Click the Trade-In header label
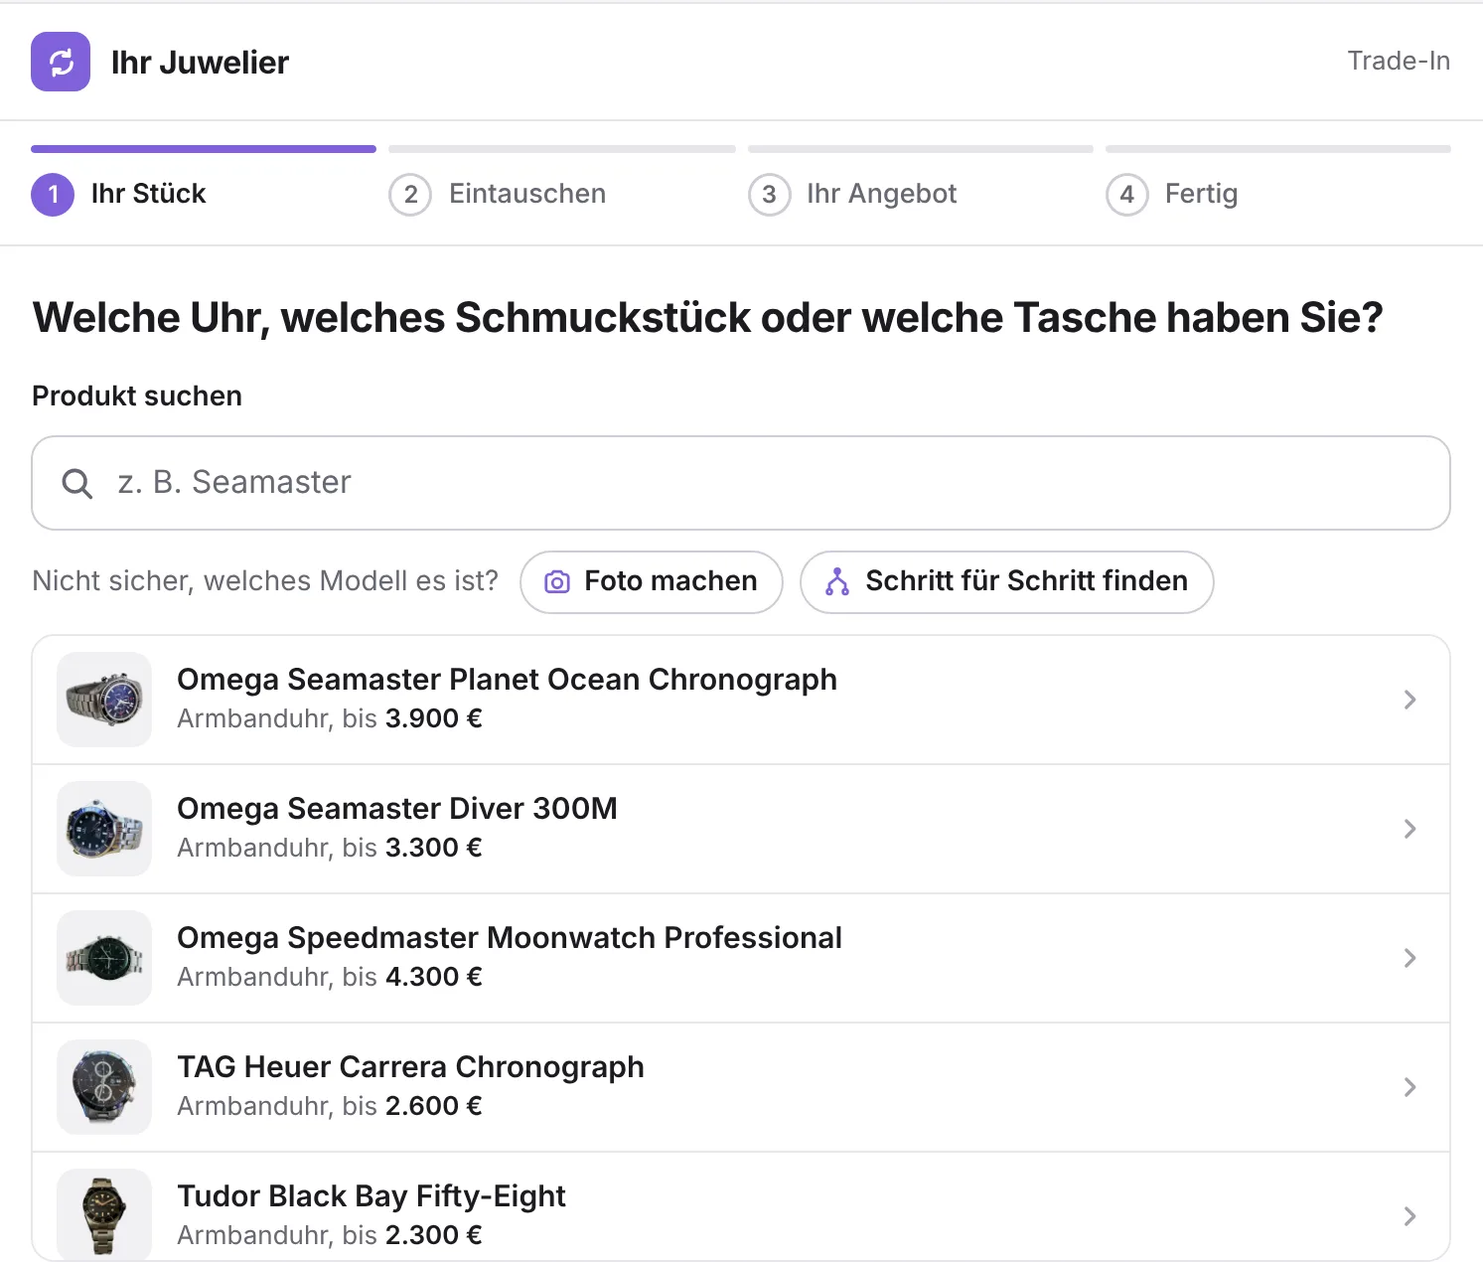The width and height of the screenshot is (1483, 1262). (1399, 61)
